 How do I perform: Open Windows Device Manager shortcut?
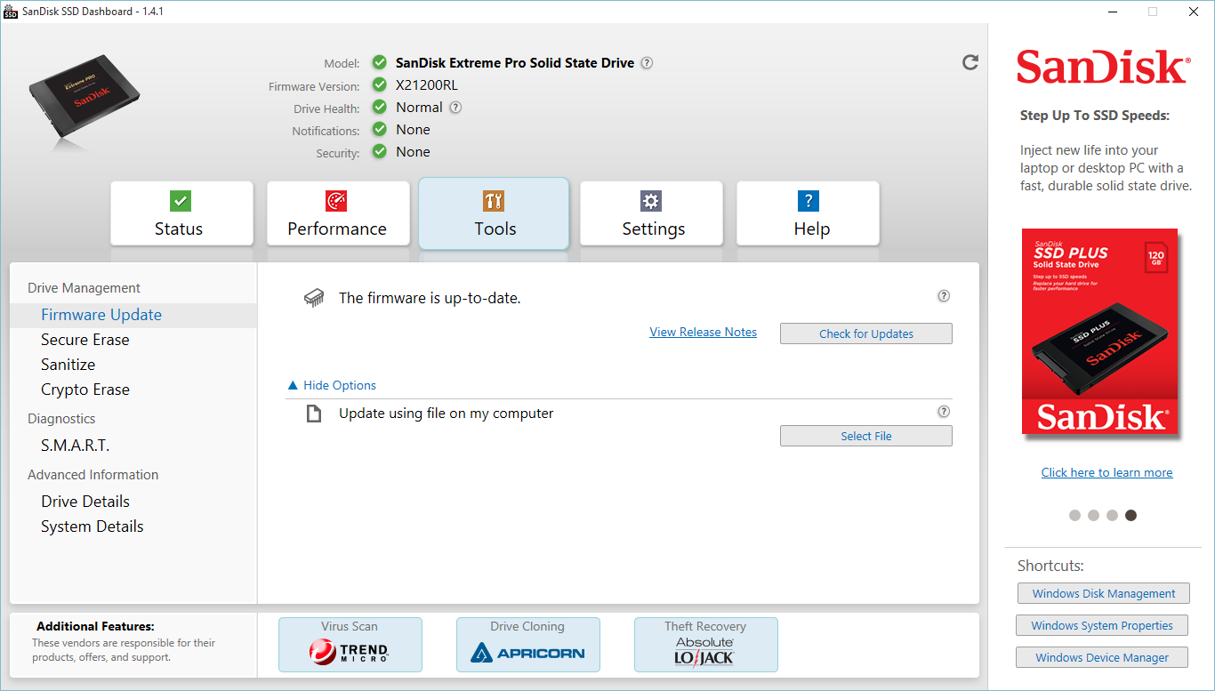point(1102,657)
